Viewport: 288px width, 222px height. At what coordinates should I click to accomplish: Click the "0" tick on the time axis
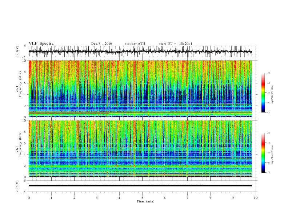click(29, 198)
